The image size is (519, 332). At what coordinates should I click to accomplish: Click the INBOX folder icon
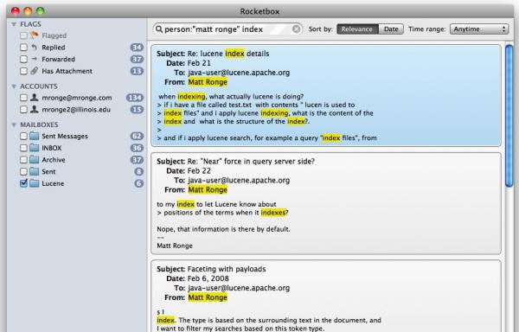click(34, 148)
